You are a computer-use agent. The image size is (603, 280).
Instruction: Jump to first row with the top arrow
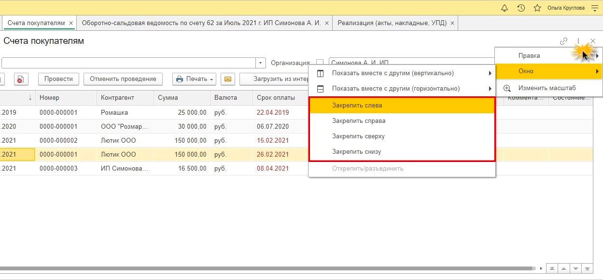point(552,268)
